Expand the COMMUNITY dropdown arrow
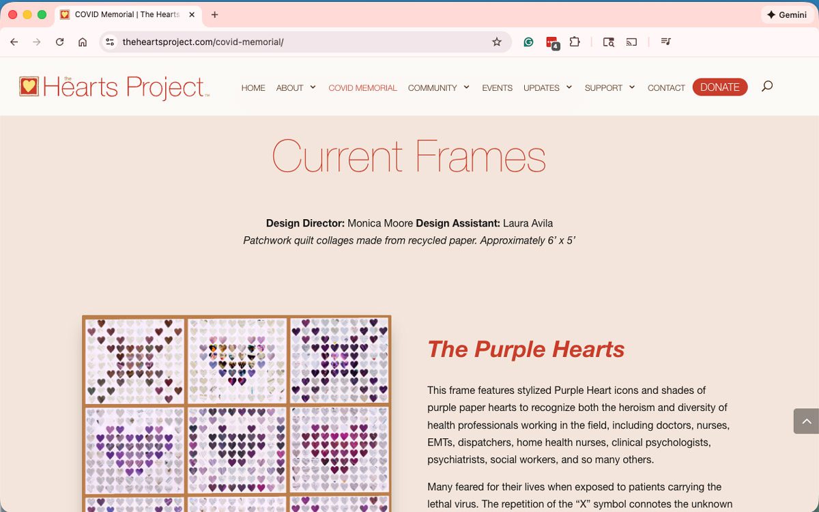Image resolution: width=819 pixels, height=512 pixels. click(x=467, y=87)
